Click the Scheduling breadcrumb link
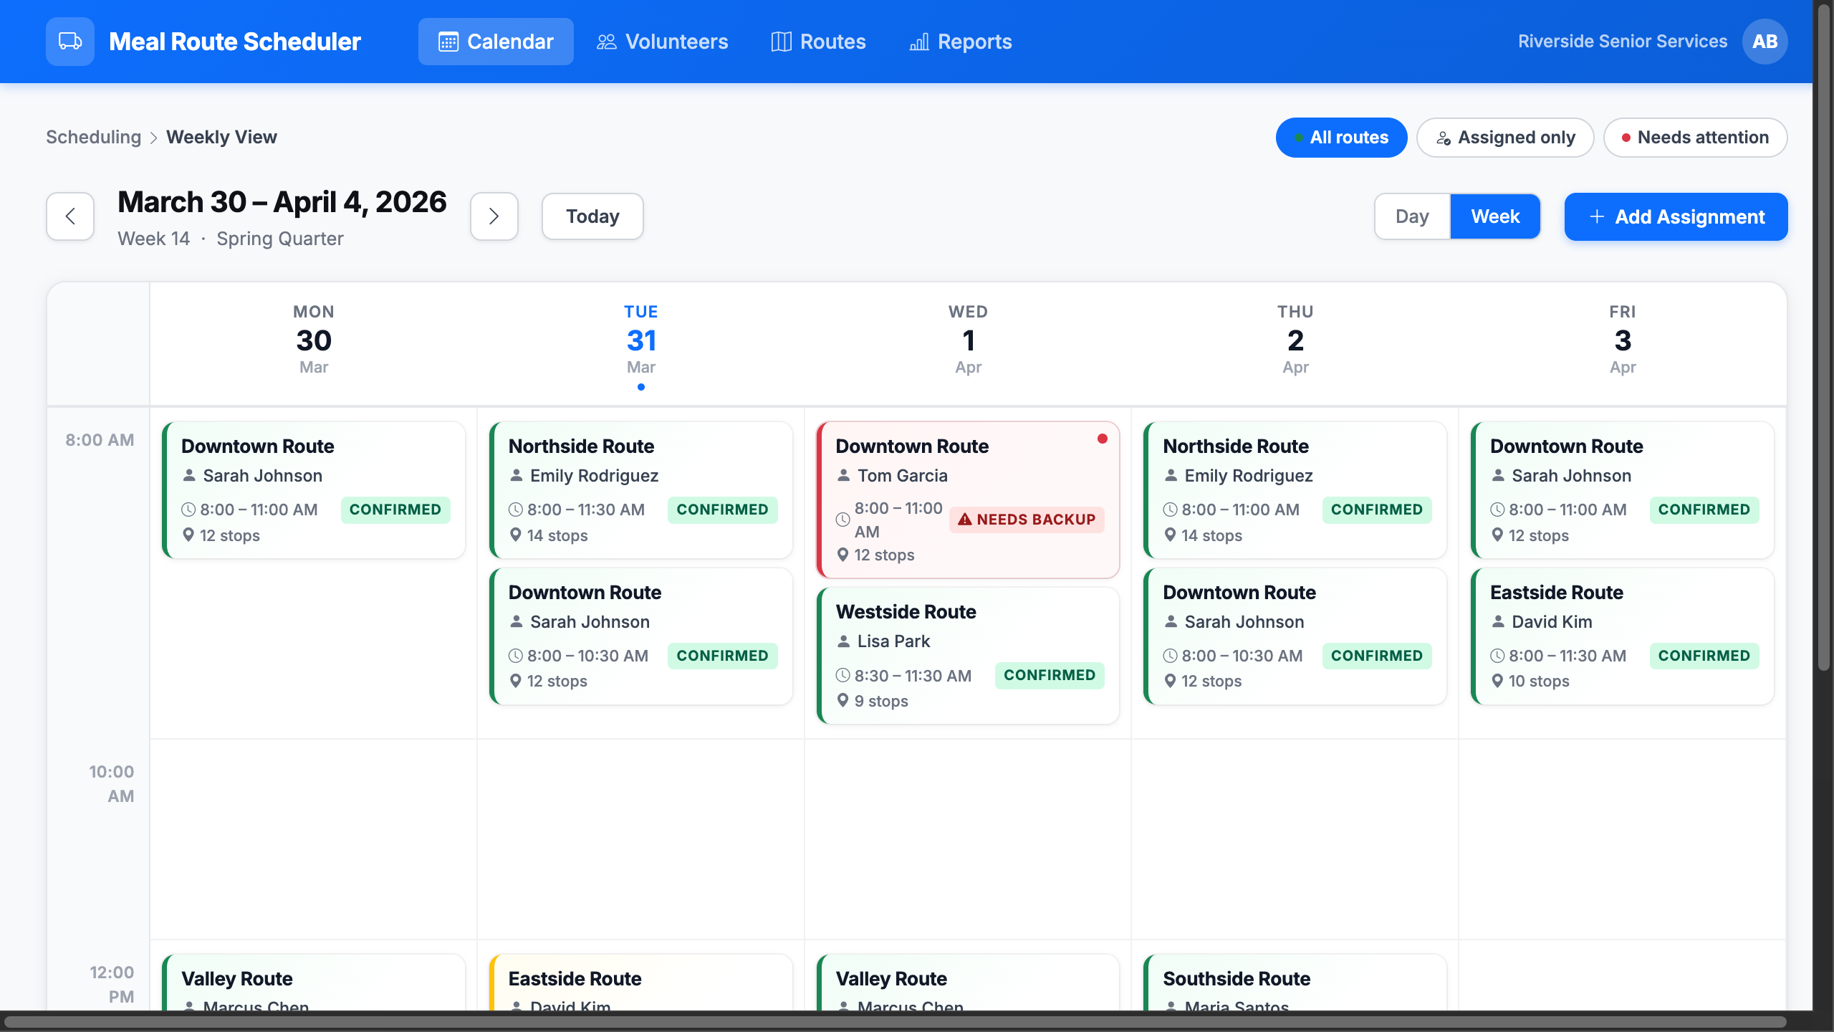 click(x=94, y=138)
